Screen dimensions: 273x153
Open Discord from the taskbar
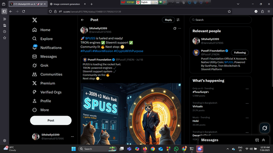click(x=200, y=149)
